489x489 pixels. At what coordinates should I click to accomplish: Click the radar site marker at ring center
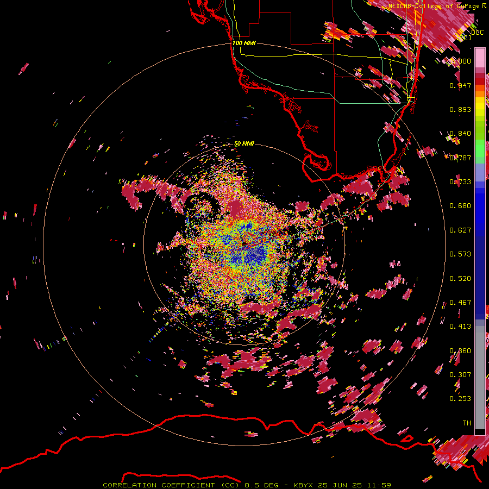click(x=244, y=244)
